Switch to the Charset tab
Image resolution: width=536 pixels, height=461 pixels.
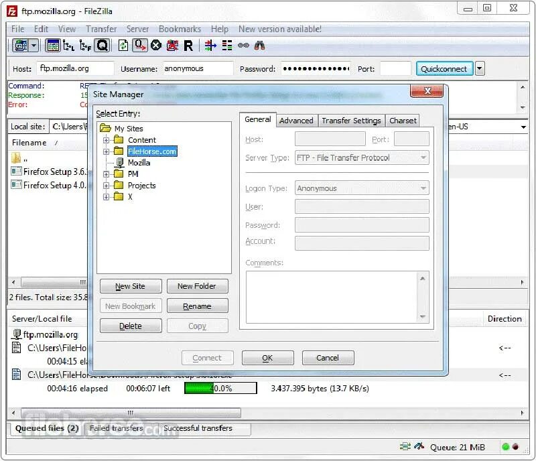(403, 121)
